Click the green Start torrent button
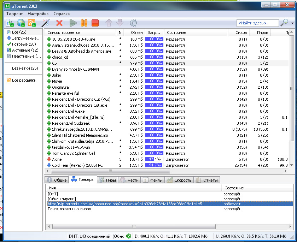The image size is (297, 242). [73, 23]
